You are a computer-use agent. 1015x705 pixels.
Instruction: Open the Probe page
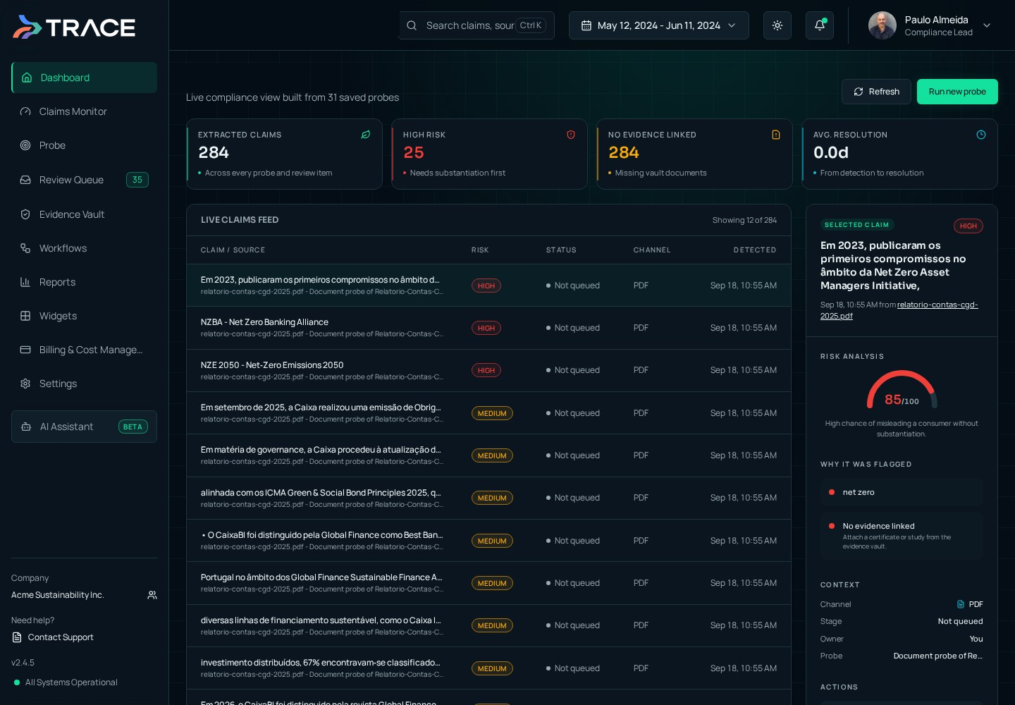(x=84, y=145)
